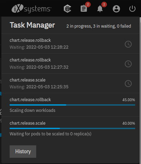Select the chart.release.scale task waiting since 12:25:35
Screen dimensions: 141x164
tap(70, 83)
